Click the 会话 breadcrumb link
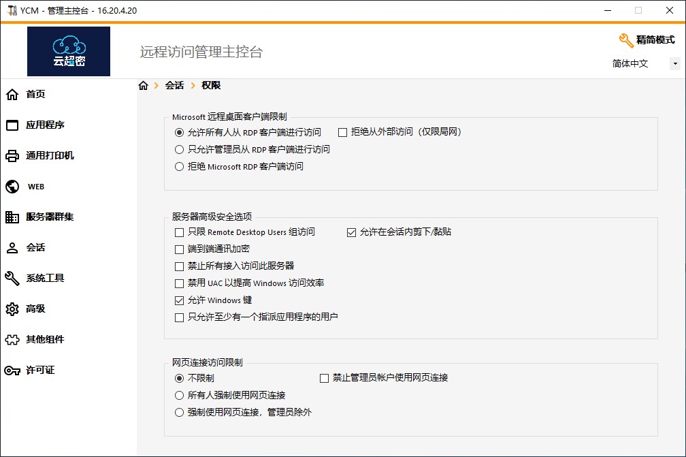 174,85
